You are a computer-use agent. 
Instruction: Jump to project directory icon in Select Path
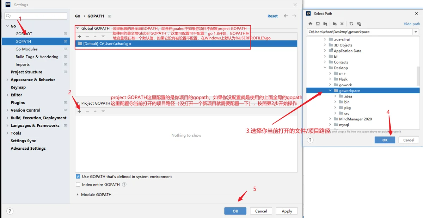pyautogui.click(x=325, y=24)
